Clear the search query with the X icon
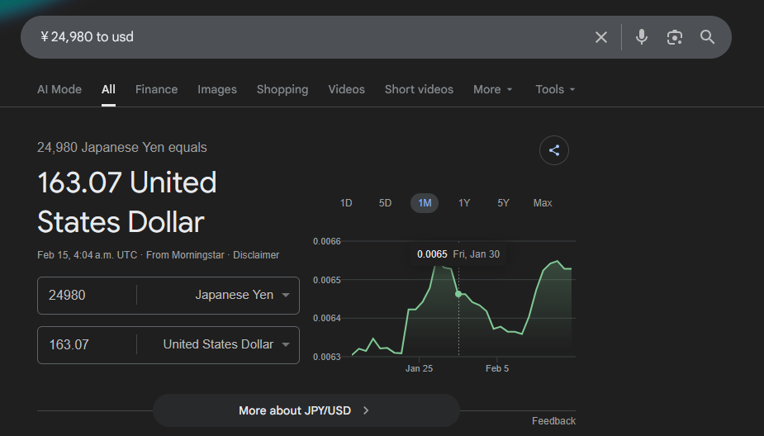Image resolution: width=764 pixels, height=436 pixels. pos(600,37)
